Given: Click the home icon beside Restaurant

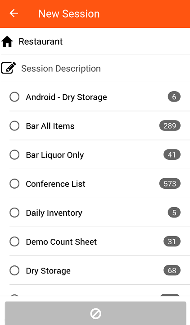Looking at the screenshot, I should click(x=7, y=42).
